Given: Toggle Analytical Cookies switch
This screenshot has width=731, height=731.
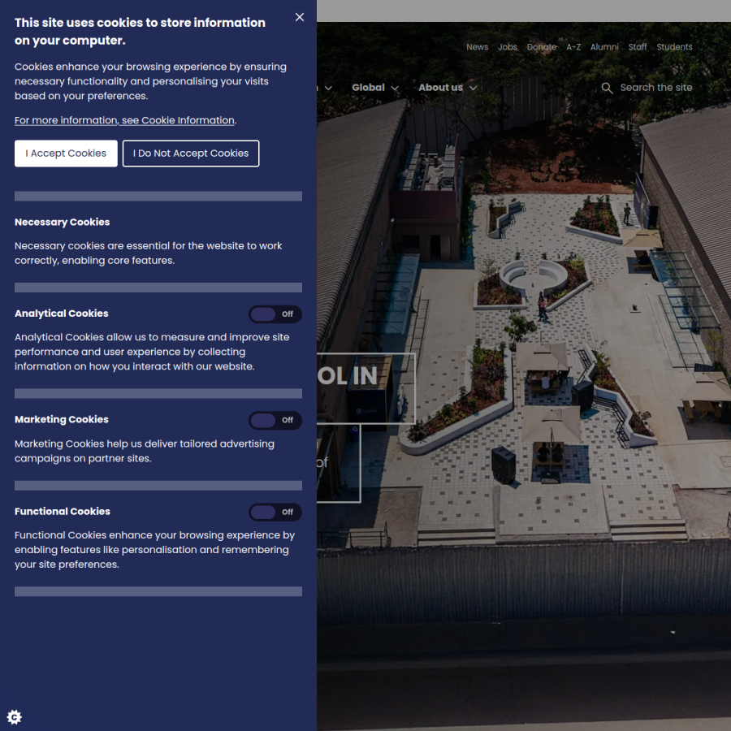Looking at the screenshot, I should [x=275, y=314].
